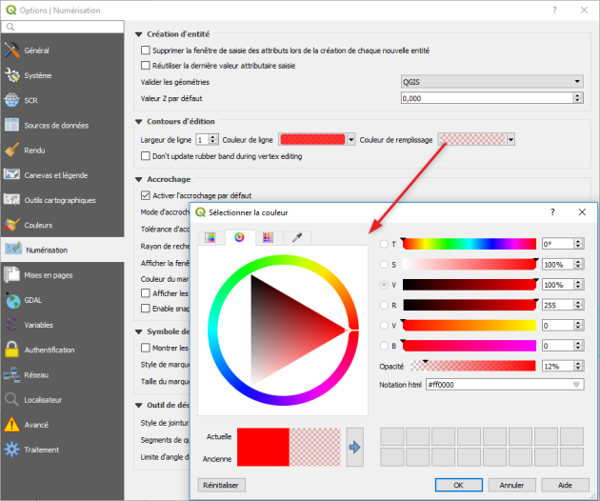Open the Traitement gear icon
The image size is (600, 501).
coord(11,450)
